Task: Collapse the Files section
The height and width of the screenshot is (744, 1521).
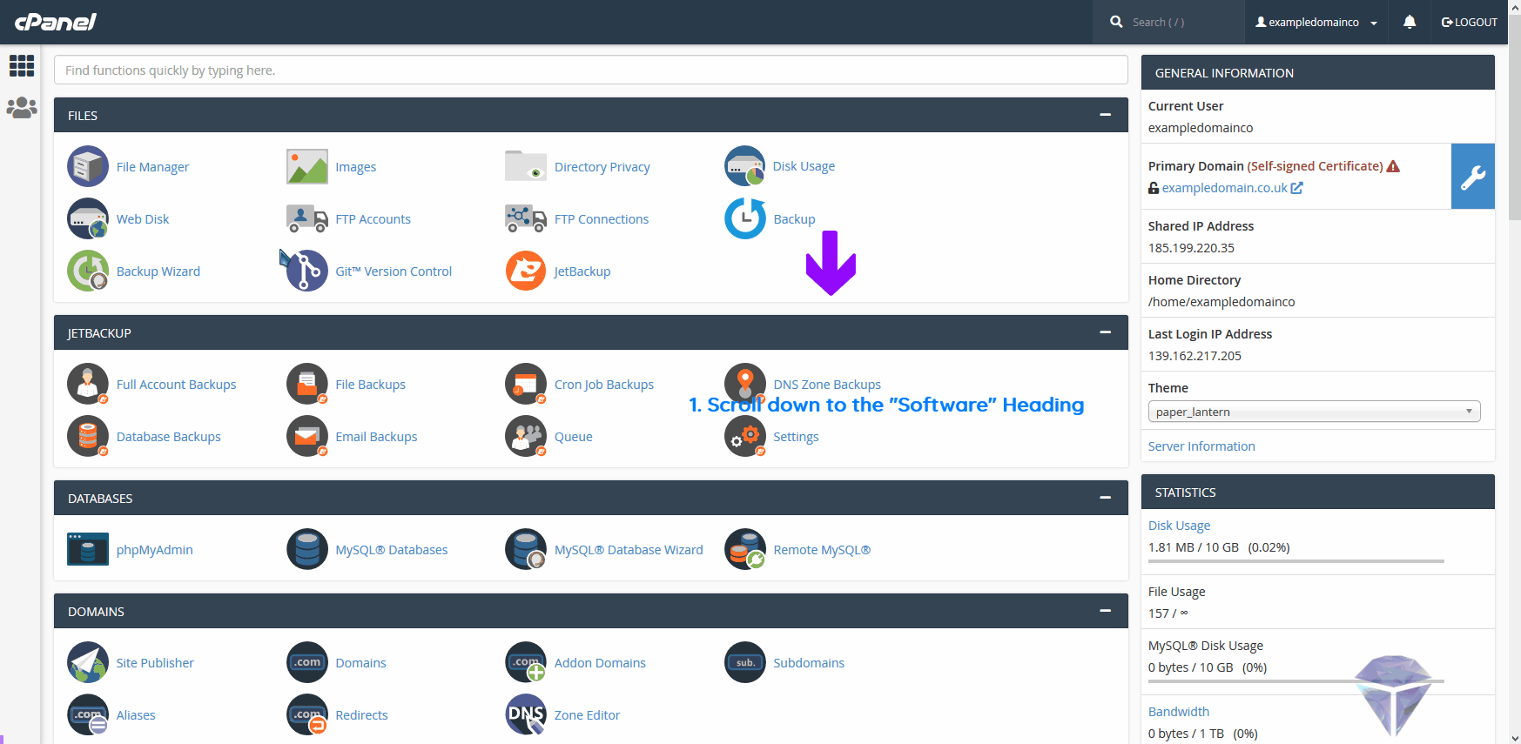Action: pos(1105,115)
